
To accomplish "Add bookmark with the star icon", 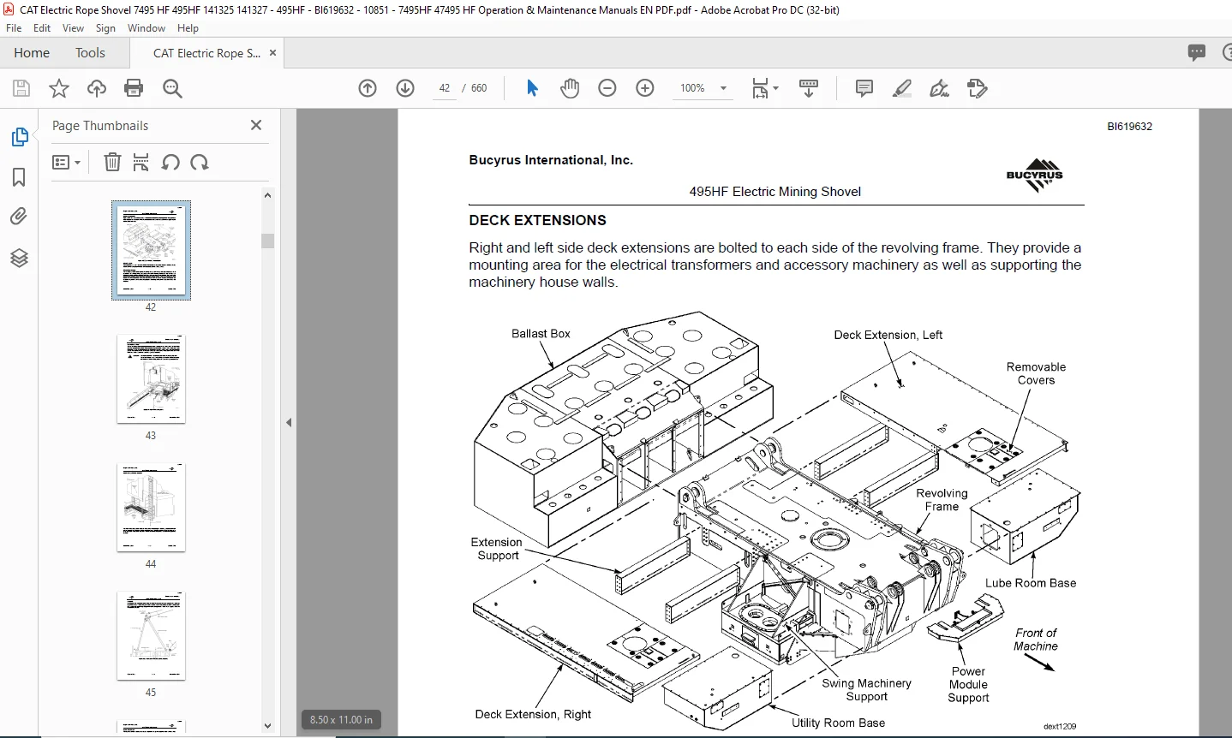I will pyautogui.click(x=59, y=88).
